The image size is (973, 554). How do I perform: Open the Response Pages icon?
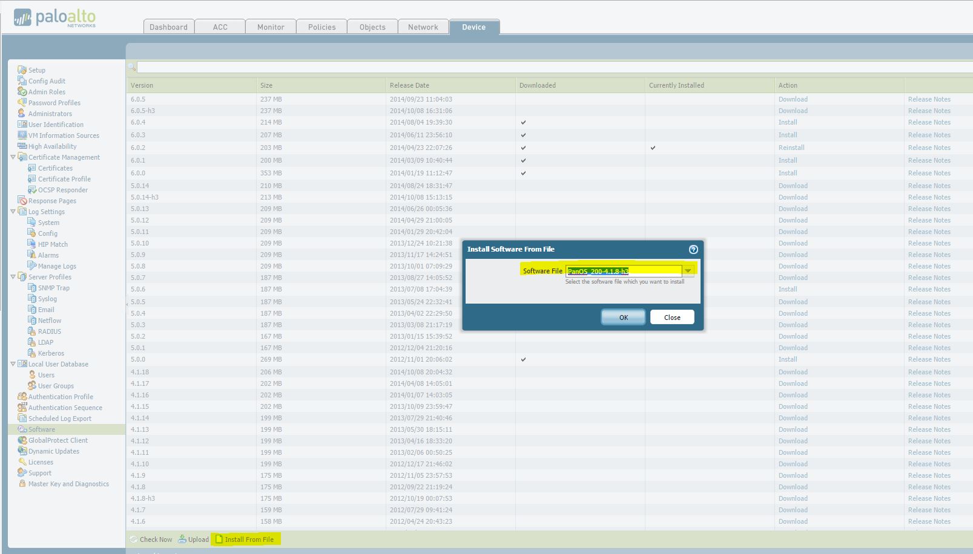pyautogui.click(x=22, y=201)
